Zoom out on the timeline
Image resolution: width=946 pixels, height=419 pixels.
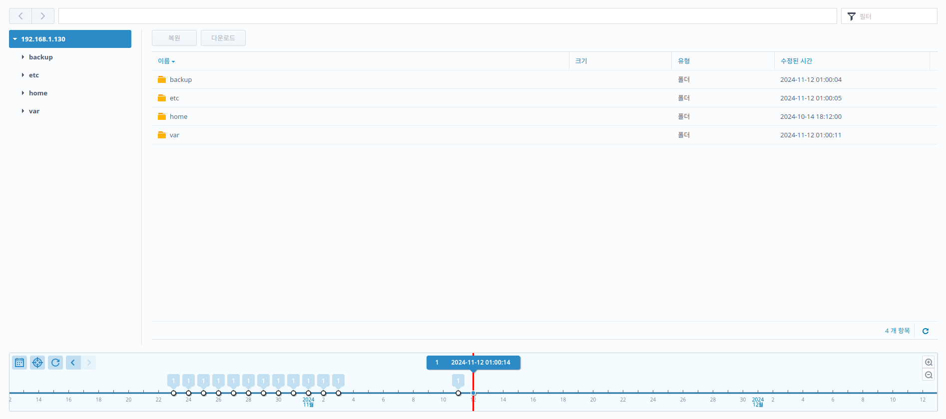tap(929, 375)
